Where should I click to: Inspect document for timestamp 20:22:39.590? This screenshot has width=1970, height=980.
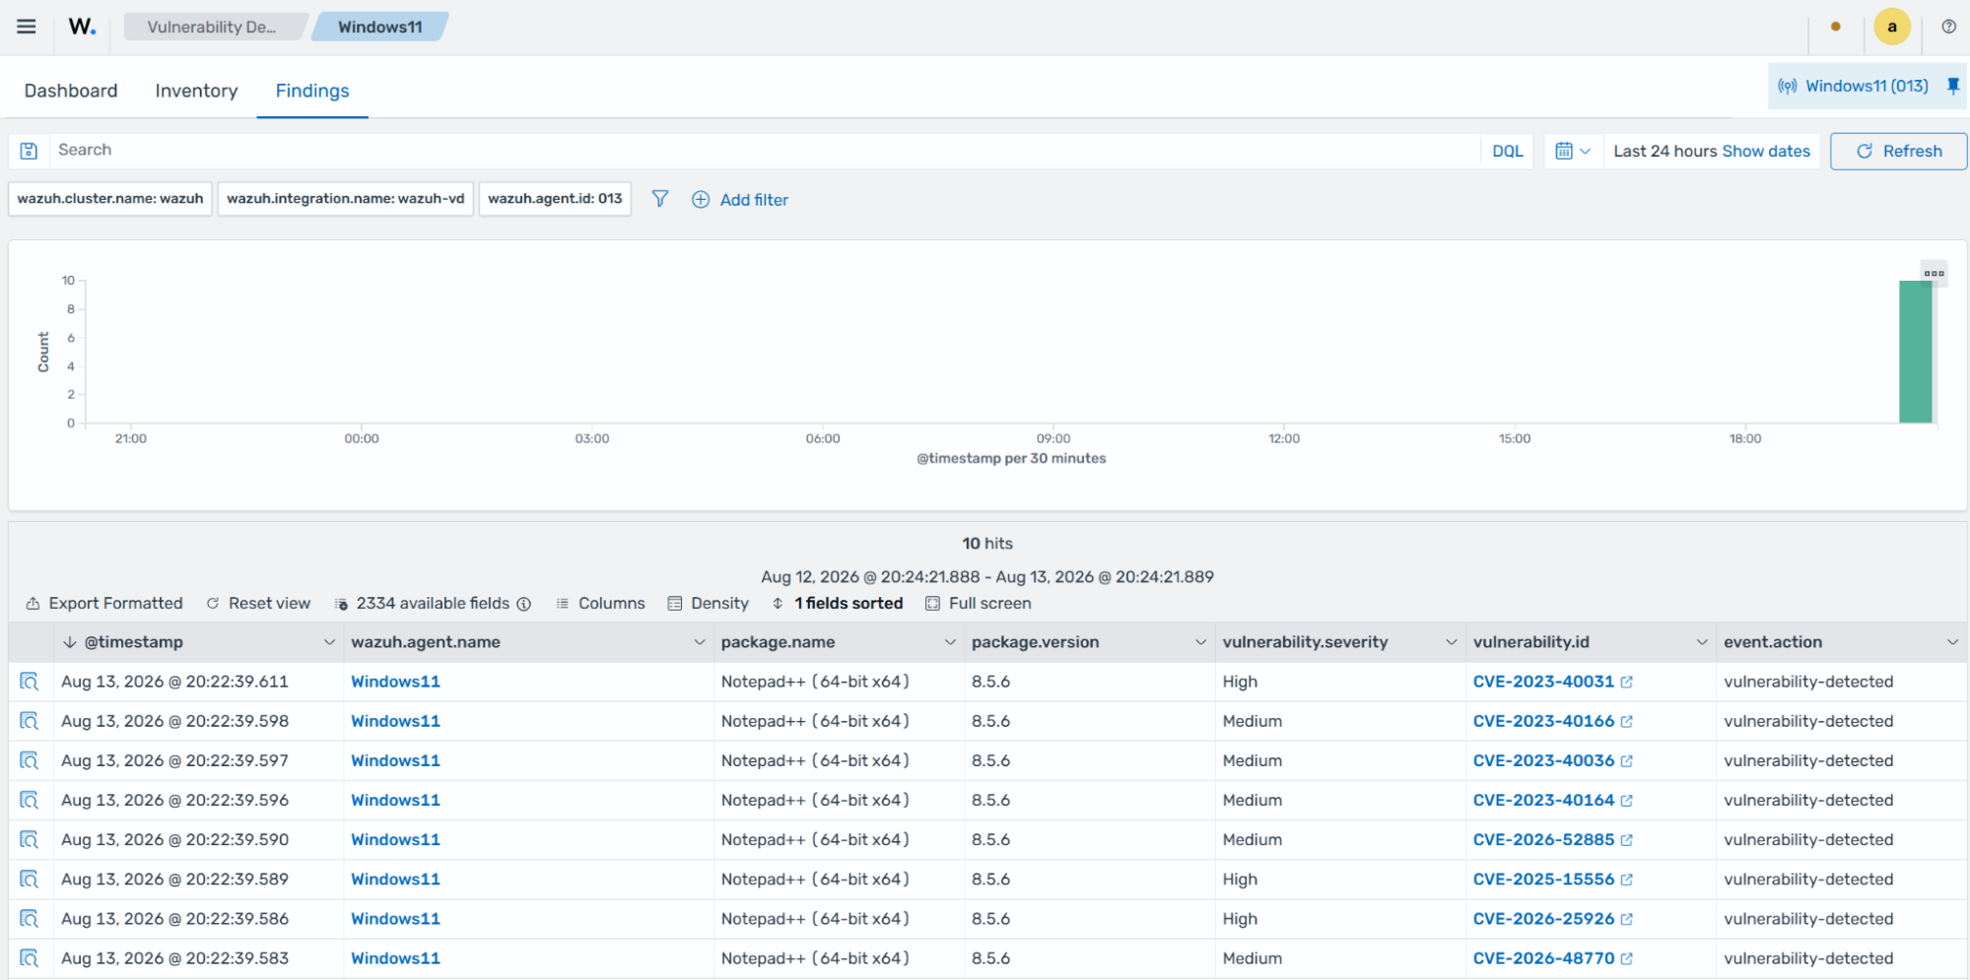(x=30, y=839)
